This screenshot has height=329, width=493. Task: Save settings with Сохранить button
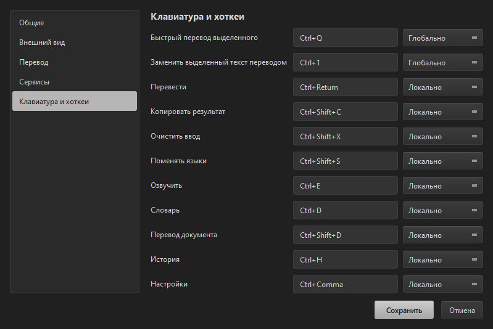(x=404, y=310)
